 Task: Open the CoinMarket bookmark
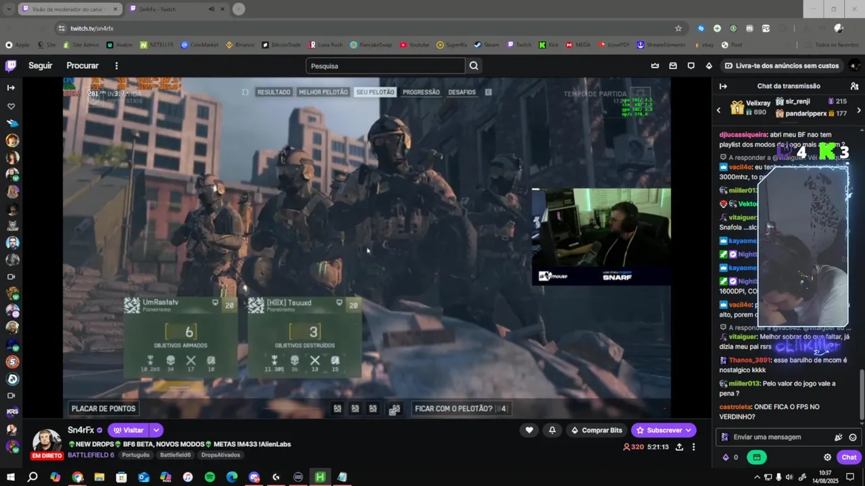click(x=199, y=45)
